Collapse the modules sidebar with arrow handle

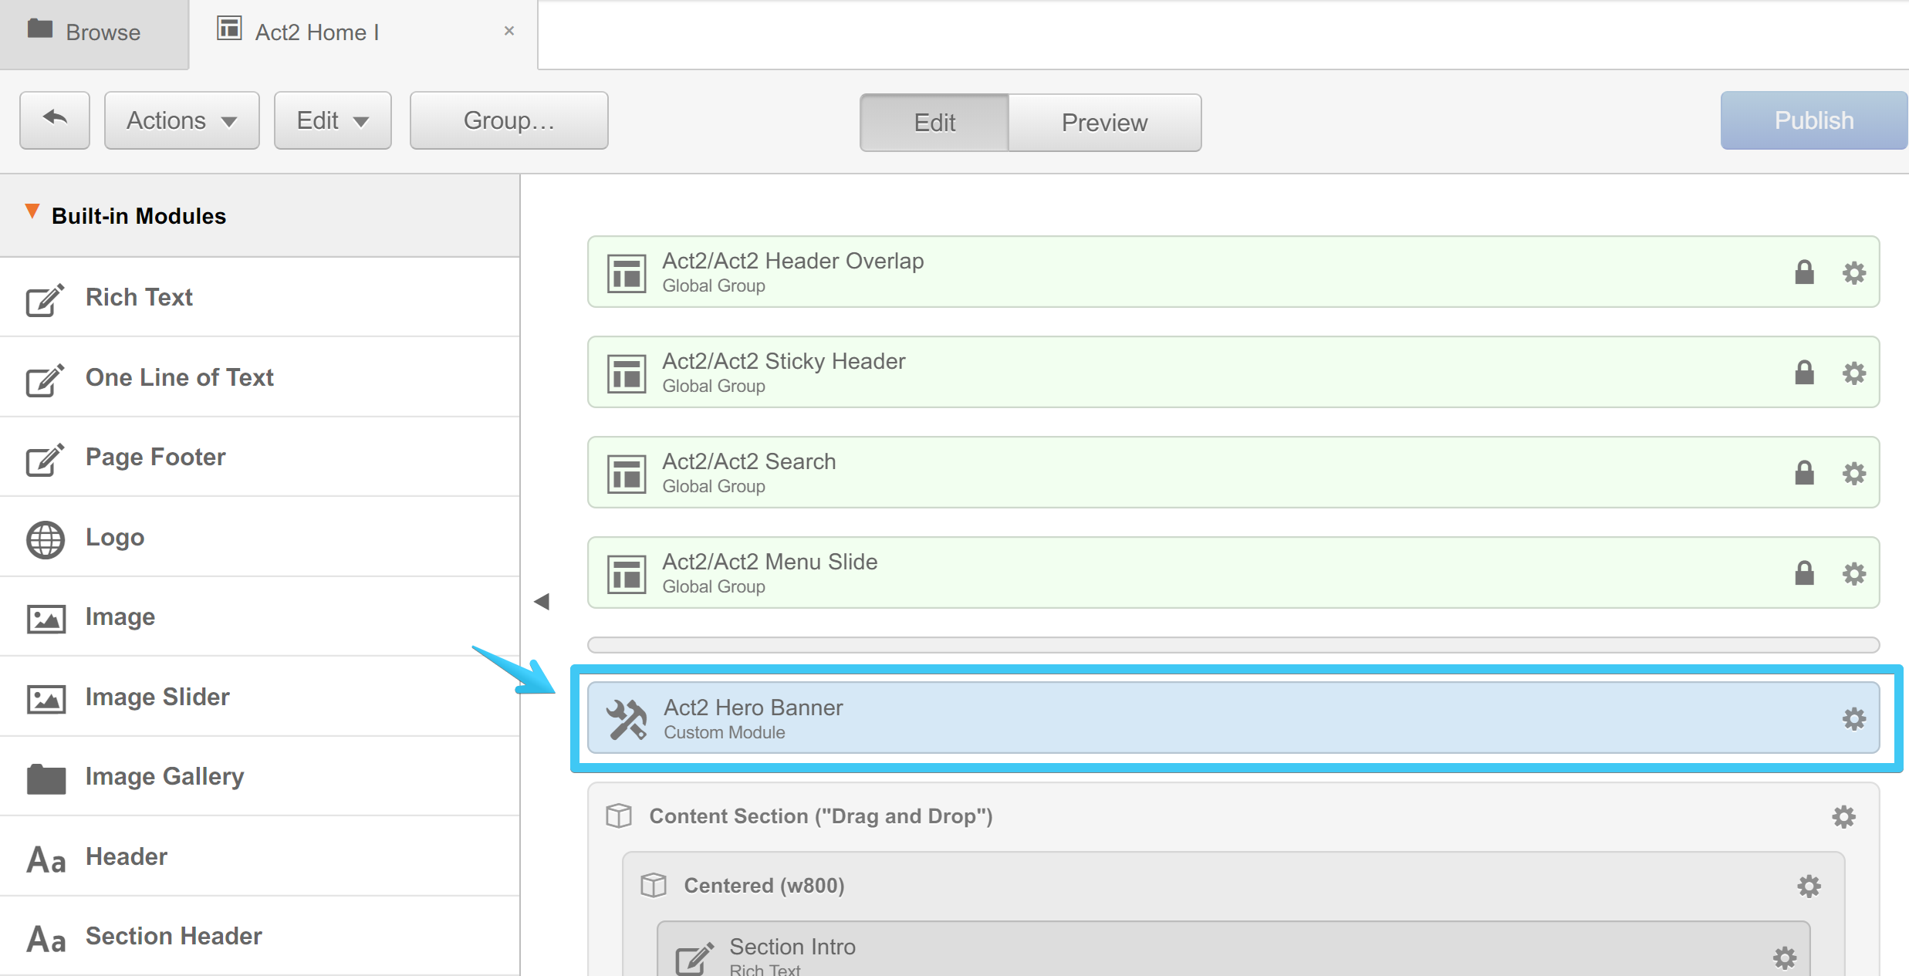click(542, 602)
